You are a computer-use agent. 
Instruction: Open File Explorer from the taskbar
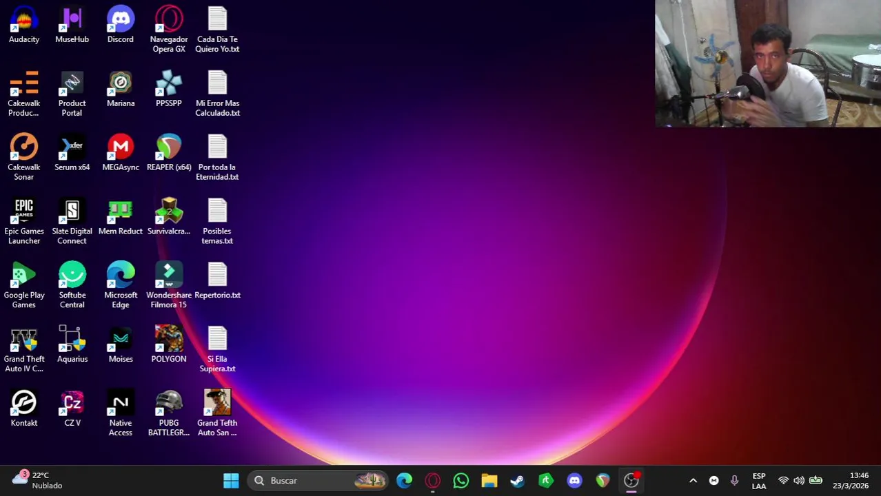click(x=489, y=480)
